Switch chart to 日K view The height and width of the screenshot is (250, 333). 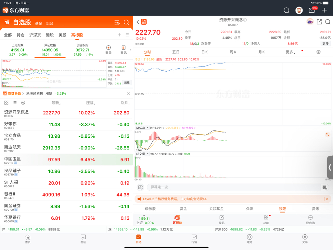click(205, 52)
